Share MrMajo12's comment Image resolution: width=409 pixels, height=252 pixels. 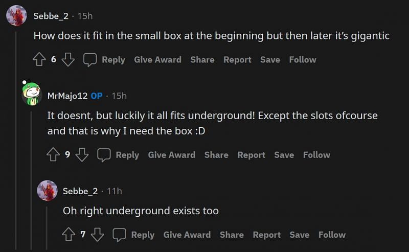click(x=216, y=155)
